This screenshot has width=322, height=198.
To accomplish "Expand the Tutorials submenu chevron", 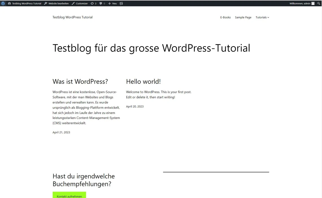I will (268, 17).
